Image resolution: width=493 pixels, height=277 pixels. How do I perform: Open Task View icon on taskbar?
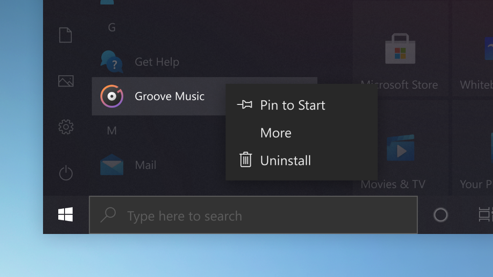pyautogui.click(x=485, y=215)
